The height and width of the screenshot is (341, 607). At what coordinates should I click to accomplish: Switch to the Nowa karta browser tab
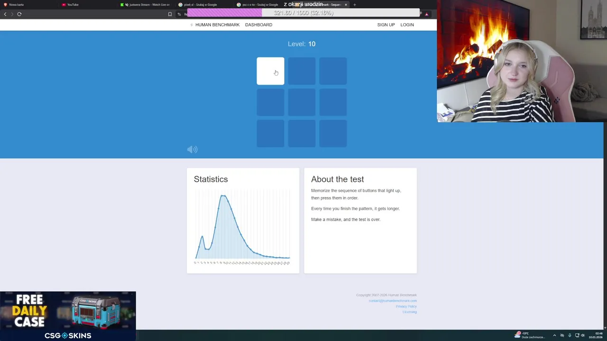[28, 5]
